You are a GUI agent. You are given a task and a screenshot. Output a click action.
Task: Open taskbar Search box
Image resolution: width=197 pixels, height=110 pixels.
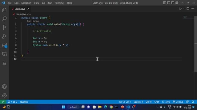[73, 107]
